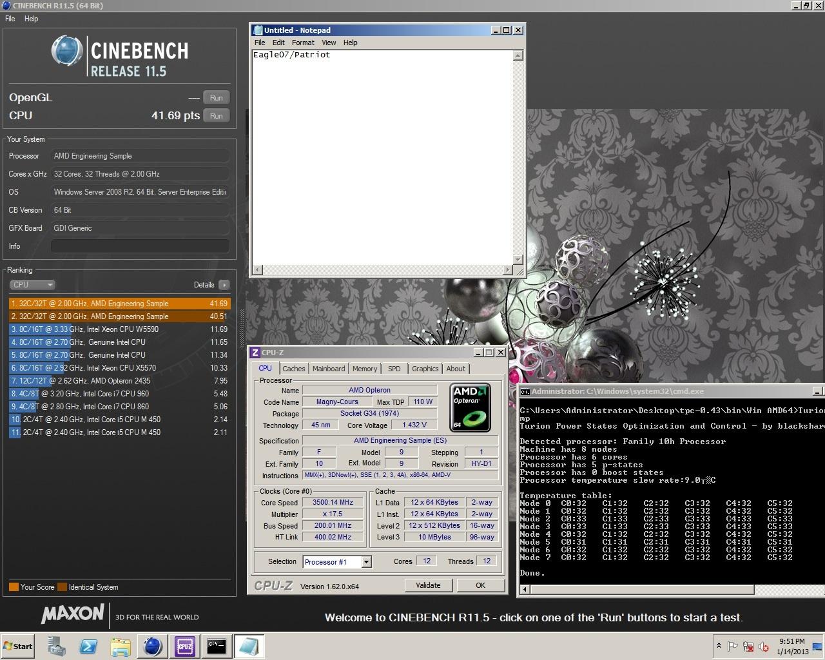Expand the Processor #1 selection dropdown

click(x=366, y=562)
